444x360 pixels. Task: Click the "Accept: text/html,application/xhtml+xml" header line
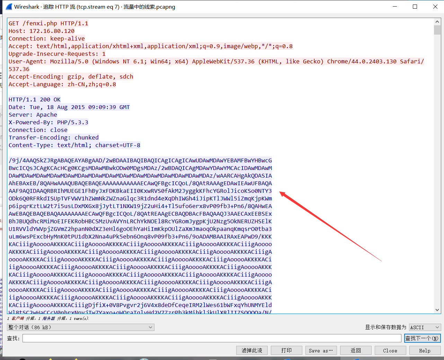pyautogui.click(x=151, y=46)
